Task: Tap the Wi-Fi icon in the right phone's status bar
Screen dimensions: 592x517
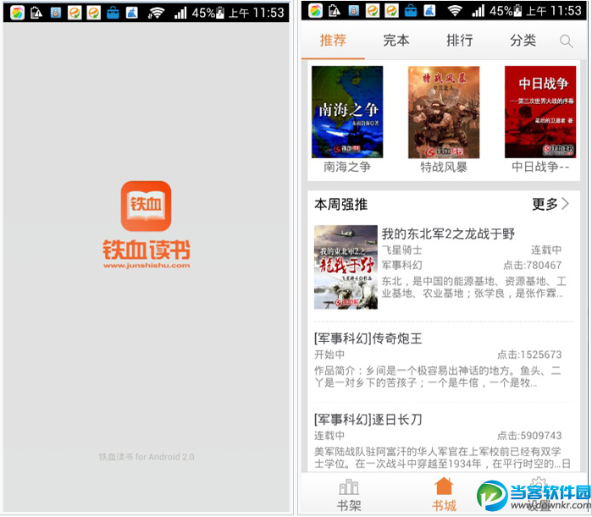Action: [x=455, y=10]
